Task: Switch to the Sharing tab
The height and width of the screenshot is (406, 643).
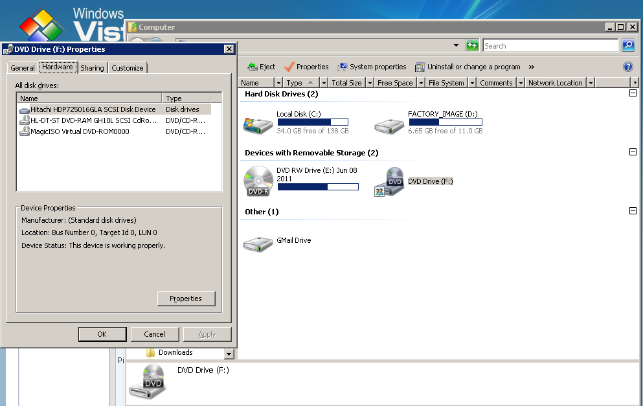Action: 92,68
